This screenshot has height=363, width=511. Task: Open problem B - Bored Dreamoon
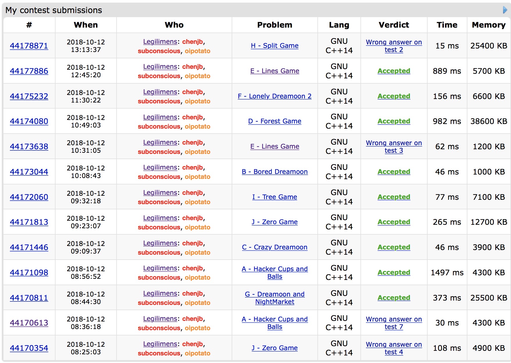point(274,172)
